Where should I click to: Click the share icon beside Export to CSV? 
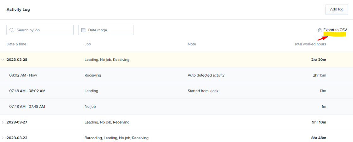coord(319,30)
